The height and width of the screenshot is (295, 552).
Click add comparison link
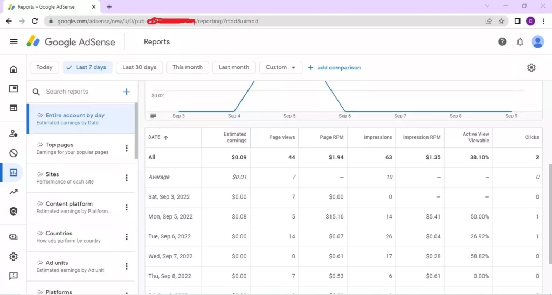coord(334,67)
